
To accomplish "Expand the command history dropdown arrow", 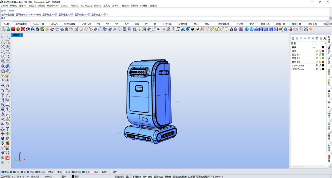I will pos(330,18).
